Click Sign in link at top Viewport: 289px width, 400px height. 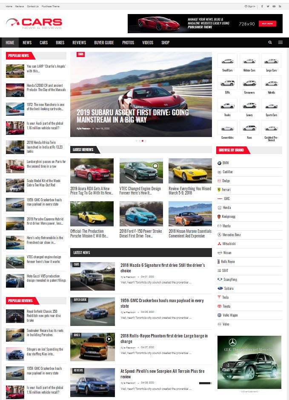[250, 6]
